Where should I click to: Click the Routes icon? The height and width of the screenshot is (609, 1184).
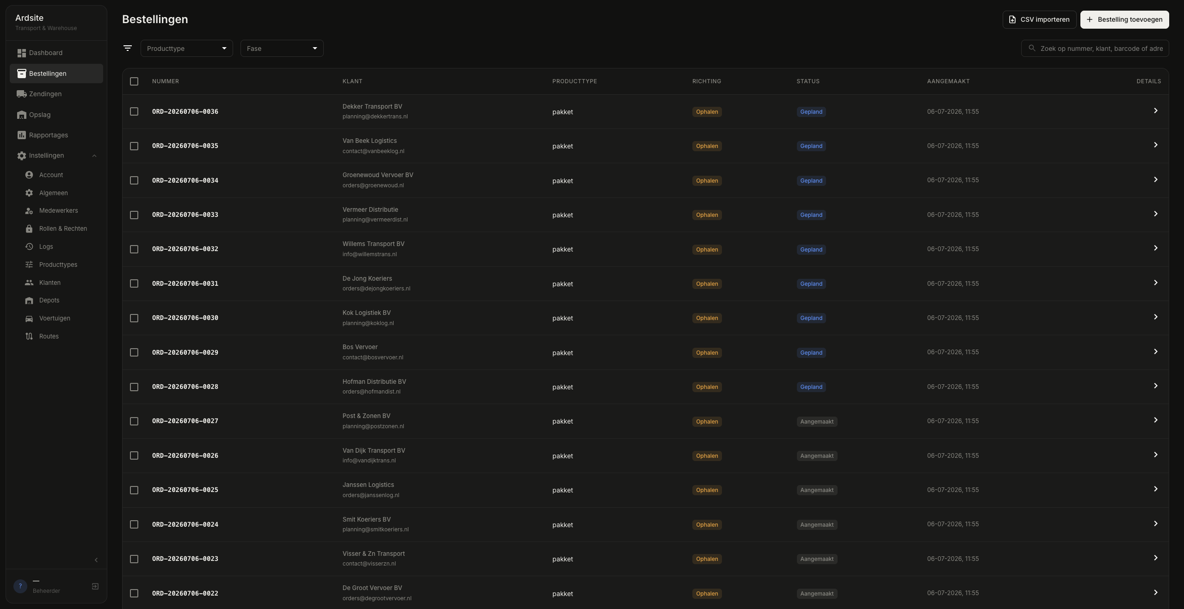point(29,336)
